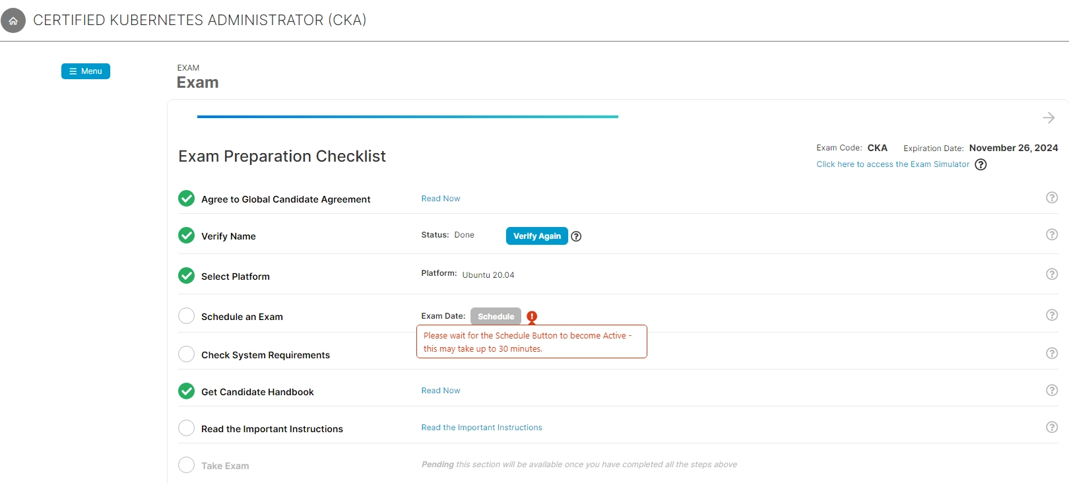Viewport: 1069px width, 483px height.
Task: Open the Exam Simulator access link
Action: (x=893, y=164)
